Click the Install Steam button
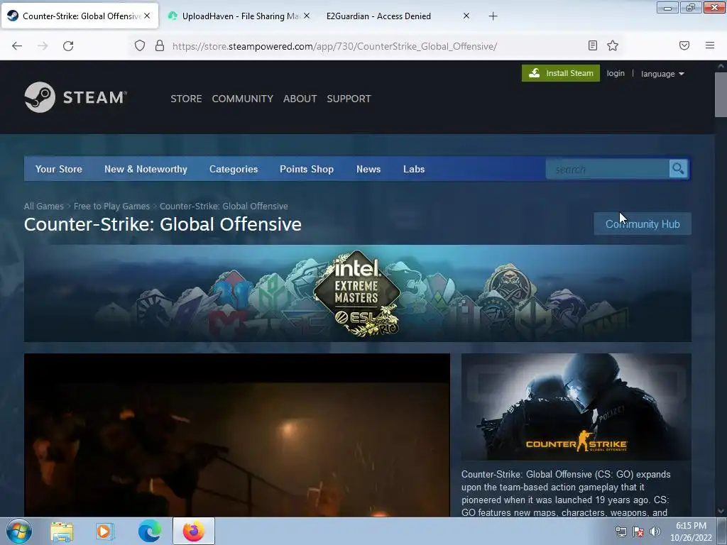This screenshot has height=545, width=727. pos(561,73)
